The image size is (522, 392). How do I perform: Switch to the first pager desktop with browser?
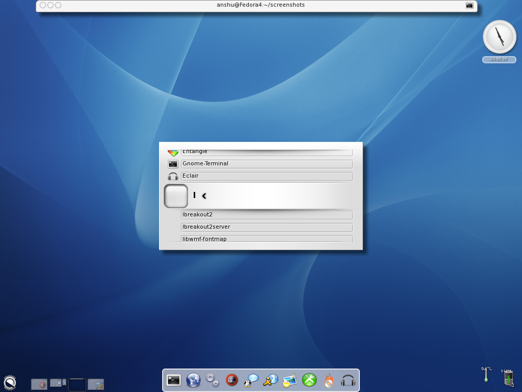[39, 384]
